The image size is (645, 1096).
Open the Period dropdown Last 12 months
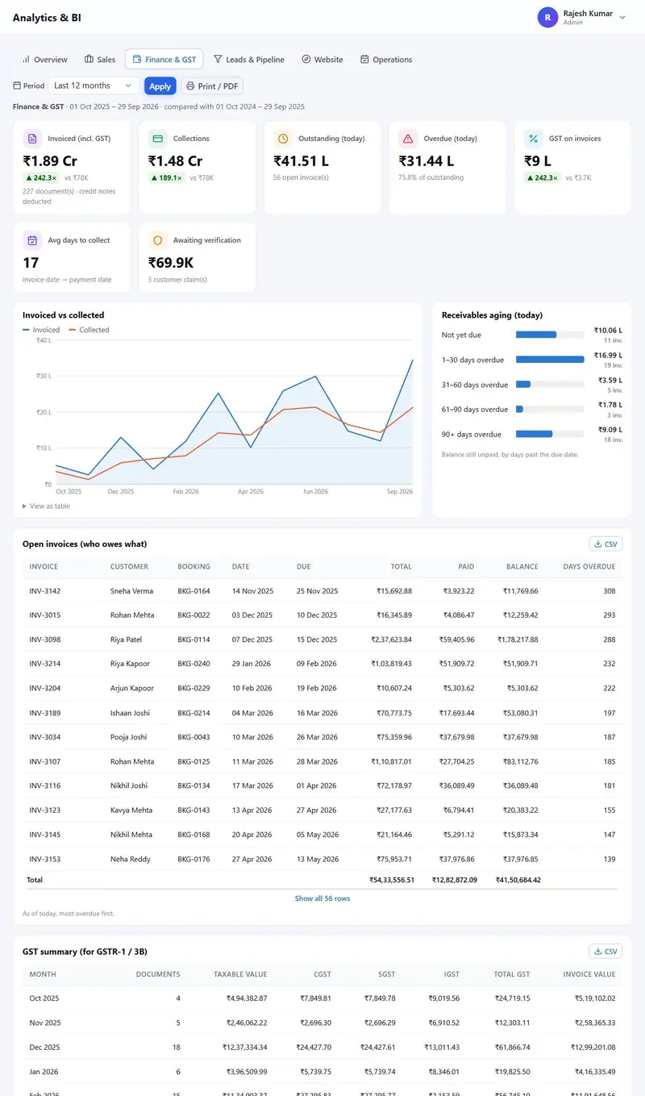(x=93, y=85)
